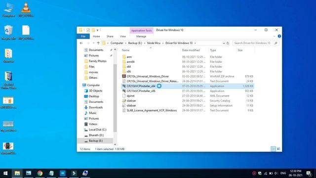
Task: Select the silabser Setup Information file
Action: (x=131, y=105)
